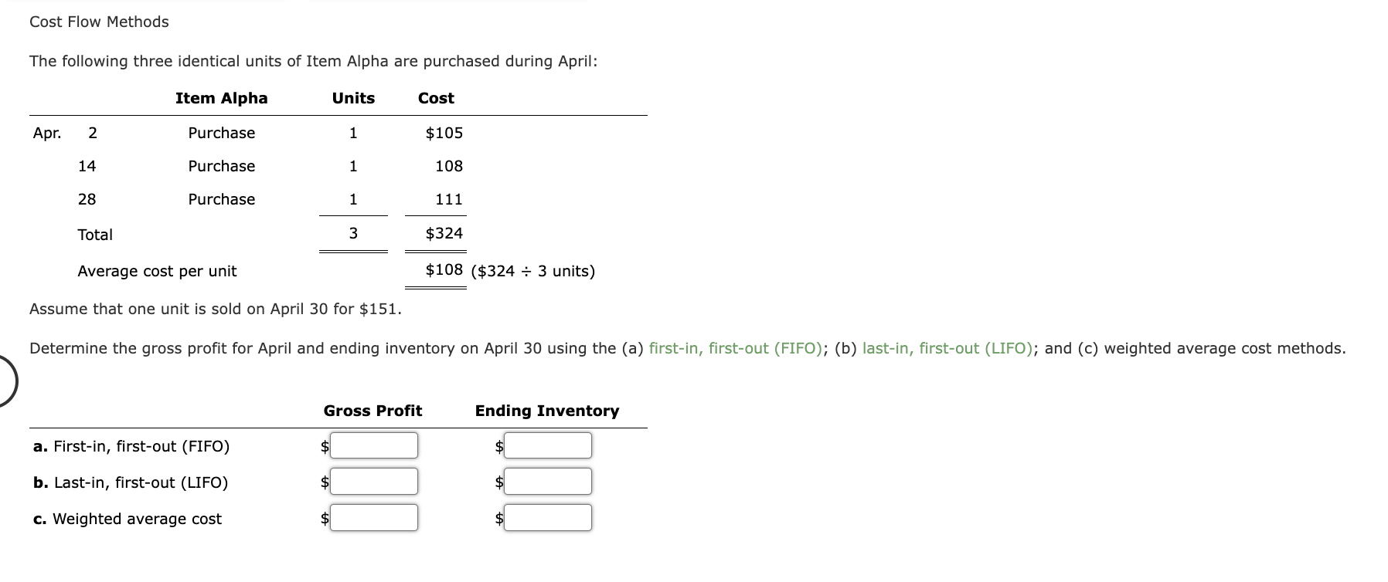Select the Apr. 14 Purchase row
The height and width of the screenshot is (582, 1388).
(232, 165)
